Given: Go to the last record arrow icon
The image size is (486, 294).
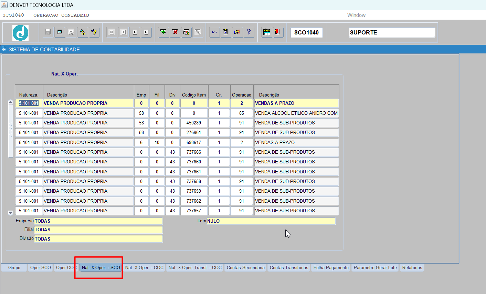Looking at the screenshot, I should point(146,32).
